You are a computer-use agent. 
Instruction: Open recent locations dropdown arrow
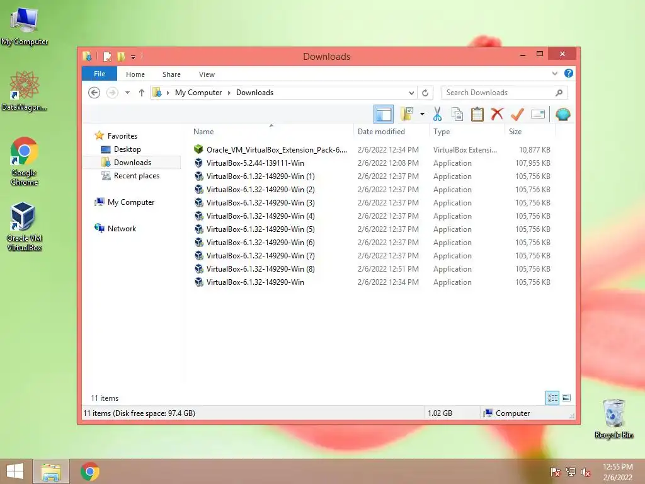click(127, 93)
